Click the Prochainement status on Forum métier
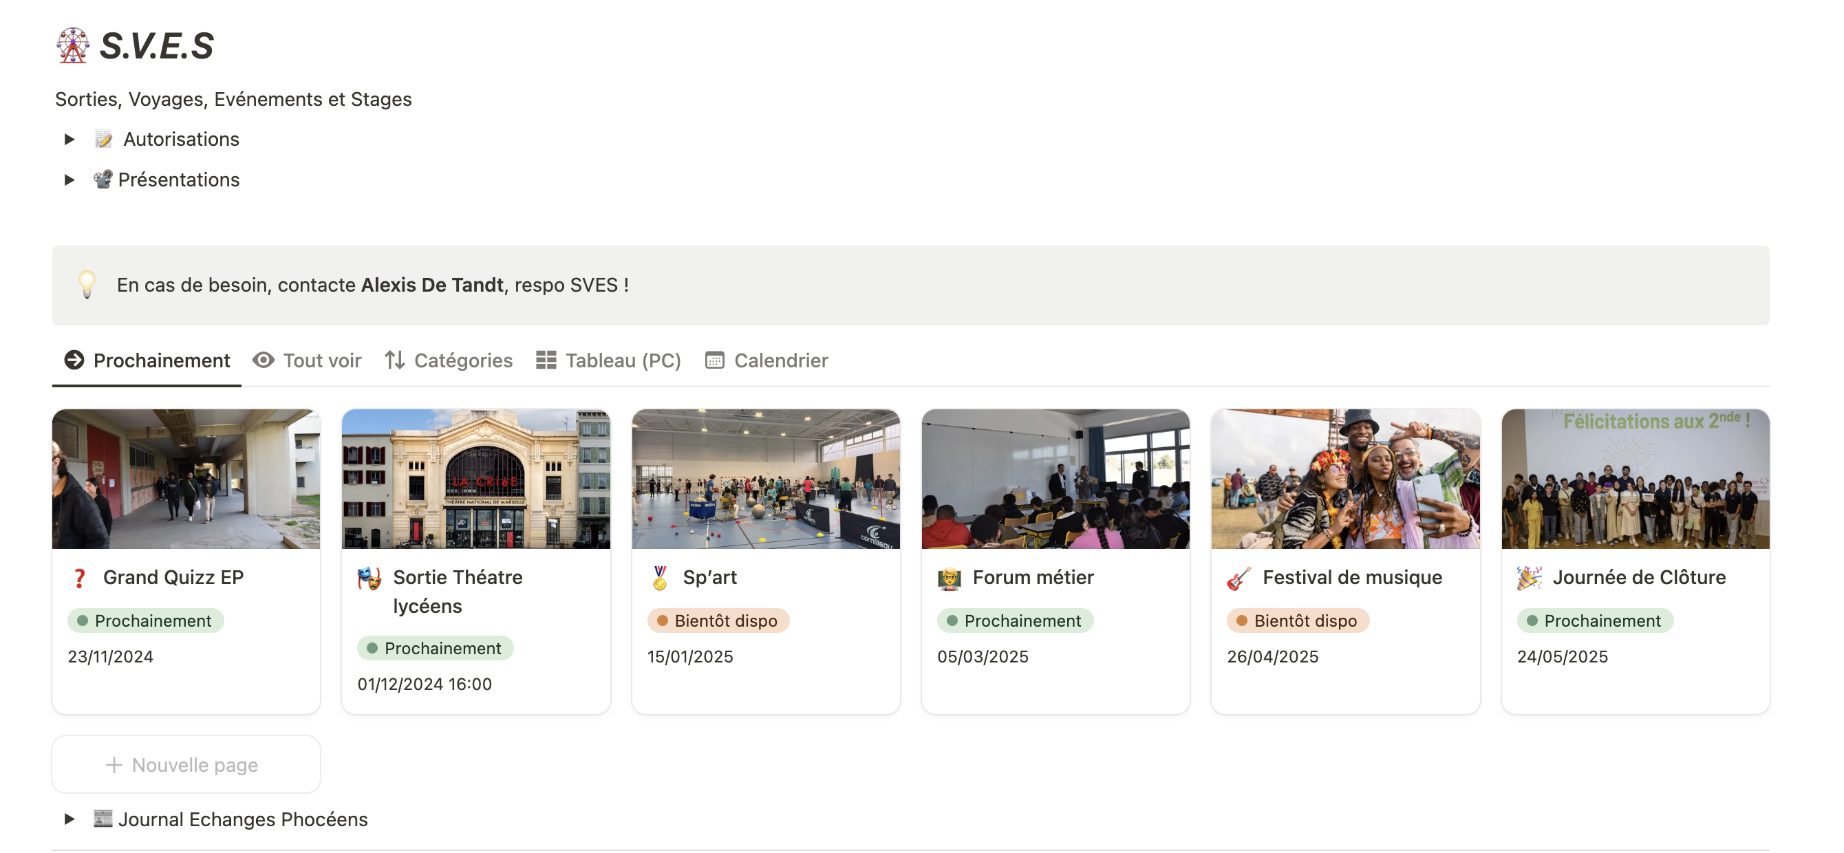The image size is (1844, 853). 1014,620
